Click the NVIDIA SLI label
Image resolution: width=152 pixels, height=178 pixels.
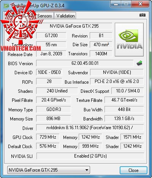pyautogui.click(x=22, y=156)
